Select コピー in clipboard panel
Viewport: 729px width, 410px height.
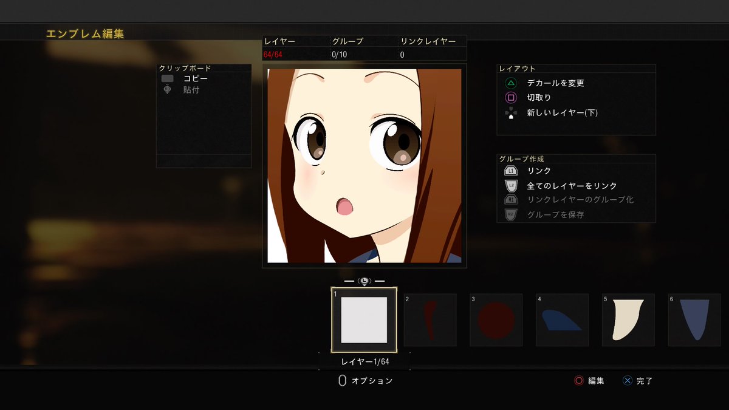(x=195, y=78)
